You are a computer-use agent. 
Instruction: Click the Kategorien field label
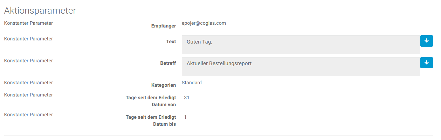click(164, 85)
